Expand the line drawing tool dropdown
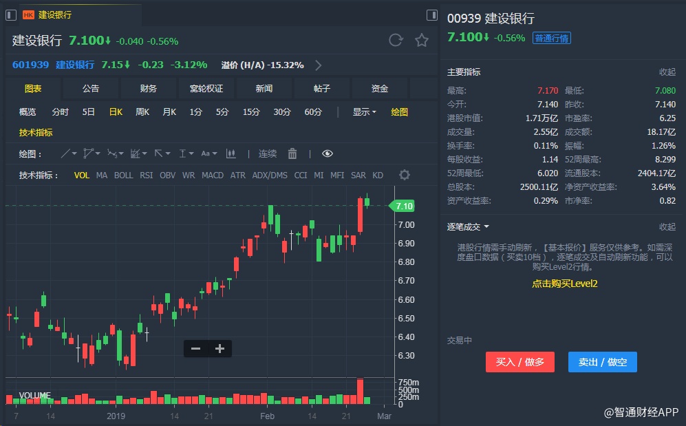The width and height of the screenshot is (686, 426). [x=68, y=153]
